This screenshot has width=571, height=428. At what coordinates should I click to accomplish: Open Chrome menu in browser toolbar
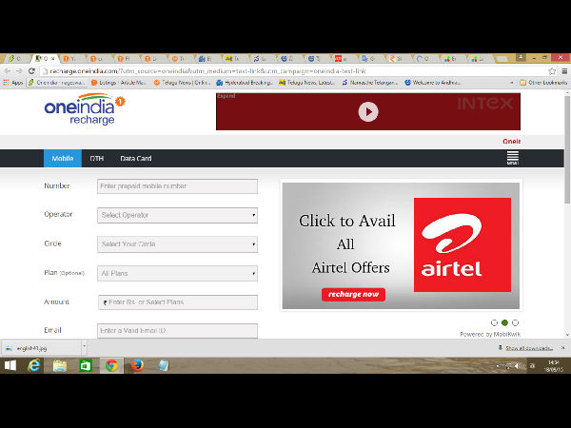pyautogui.click(x=564, y=71)
